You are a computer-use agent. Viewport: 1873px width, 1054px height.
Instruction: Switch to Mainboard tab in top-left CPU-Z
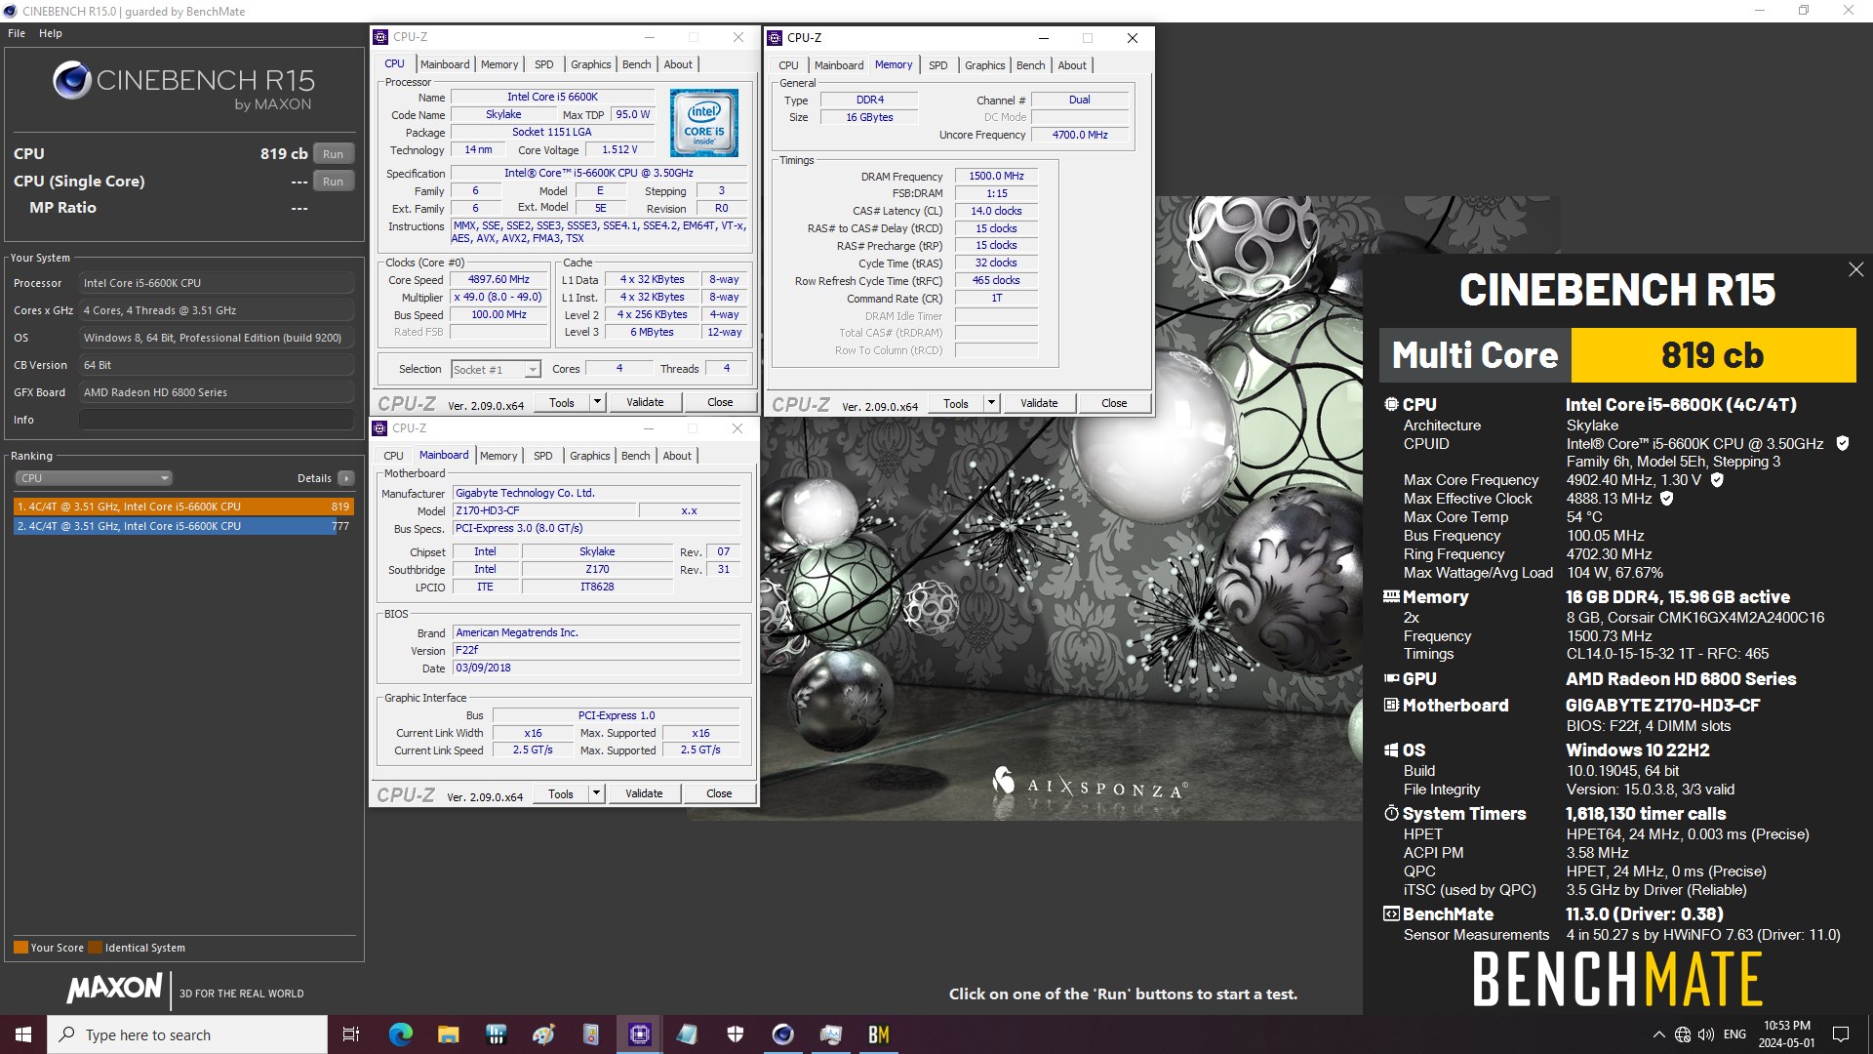tap(445, 64)
